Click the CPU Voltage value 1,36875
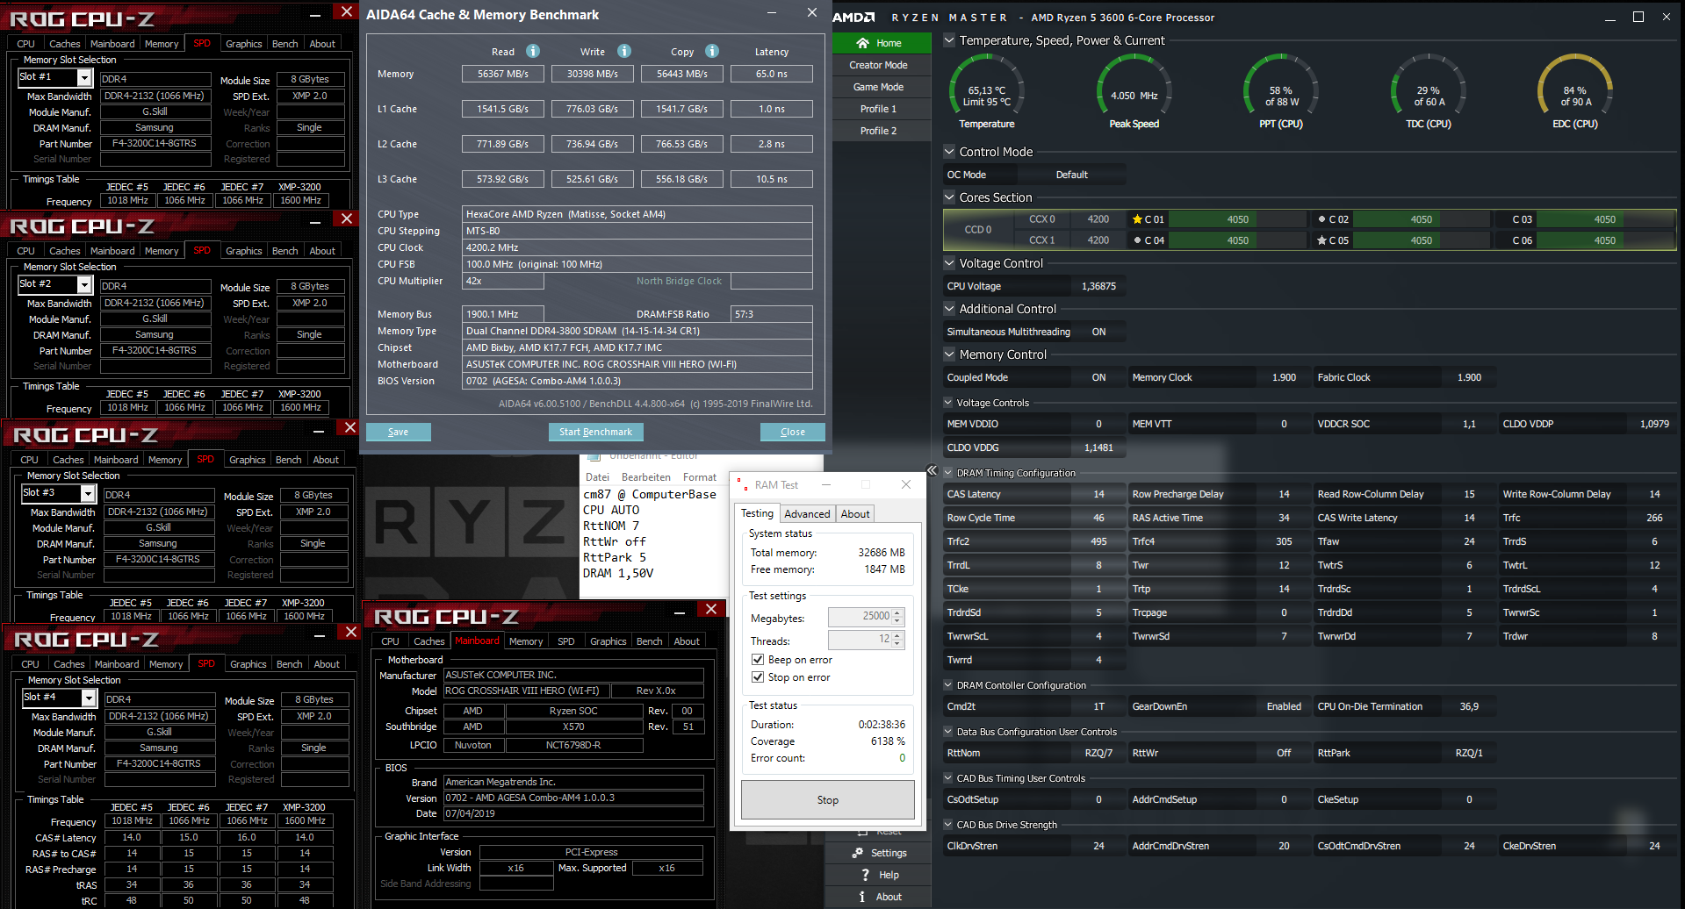1685x909 pixels. (1098, 286)
